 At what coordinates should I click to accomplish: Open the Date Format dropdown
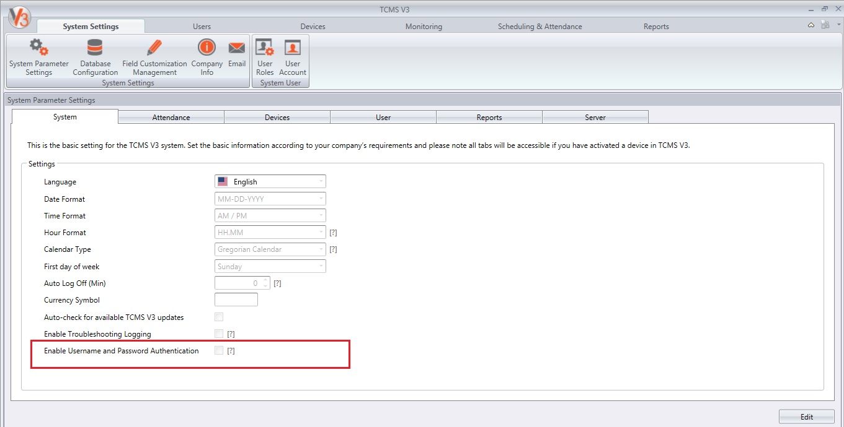tap(270, 199)
